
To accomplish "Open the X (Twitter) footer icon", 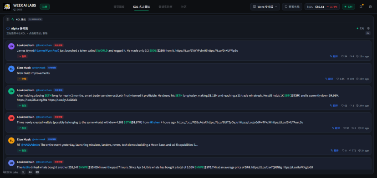I will [x=23, y=172].
